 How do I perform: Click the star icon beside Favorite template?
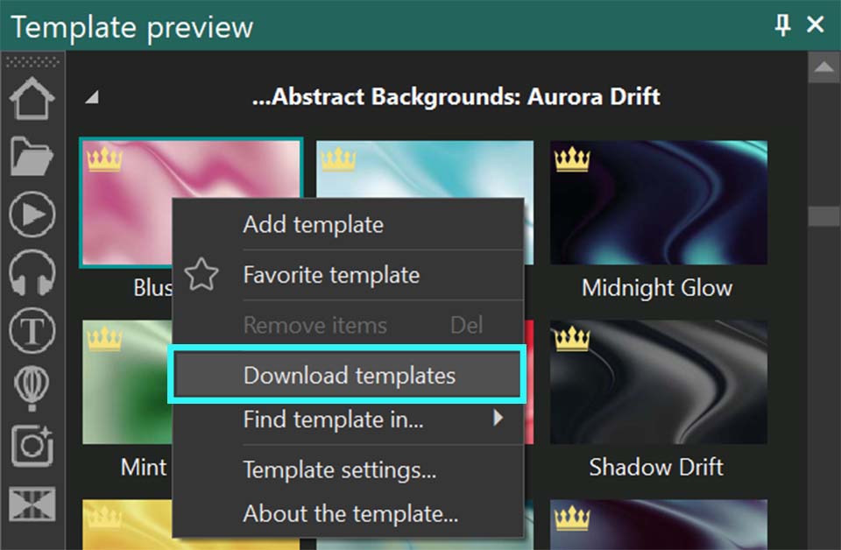coord(201,274)
